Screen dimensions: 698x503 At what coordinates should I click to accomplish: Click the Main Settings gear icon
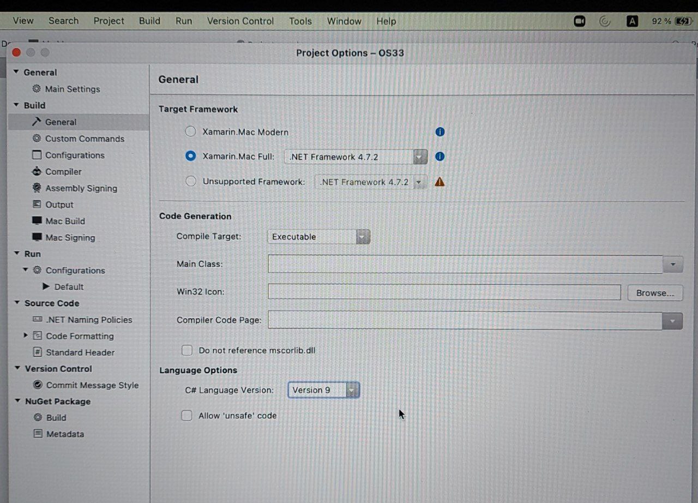tap(37, 88)
